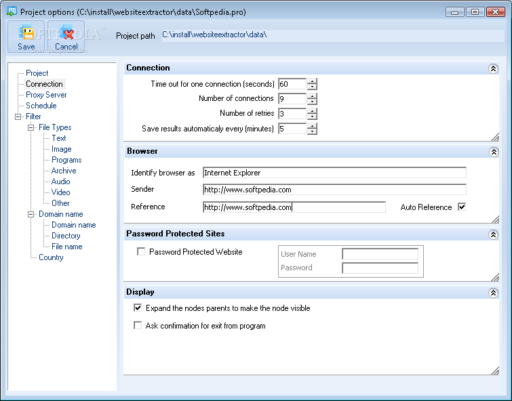This screenshot has width=512, height=401.
Task: Decrease the connection time out value
Action: 312,87
